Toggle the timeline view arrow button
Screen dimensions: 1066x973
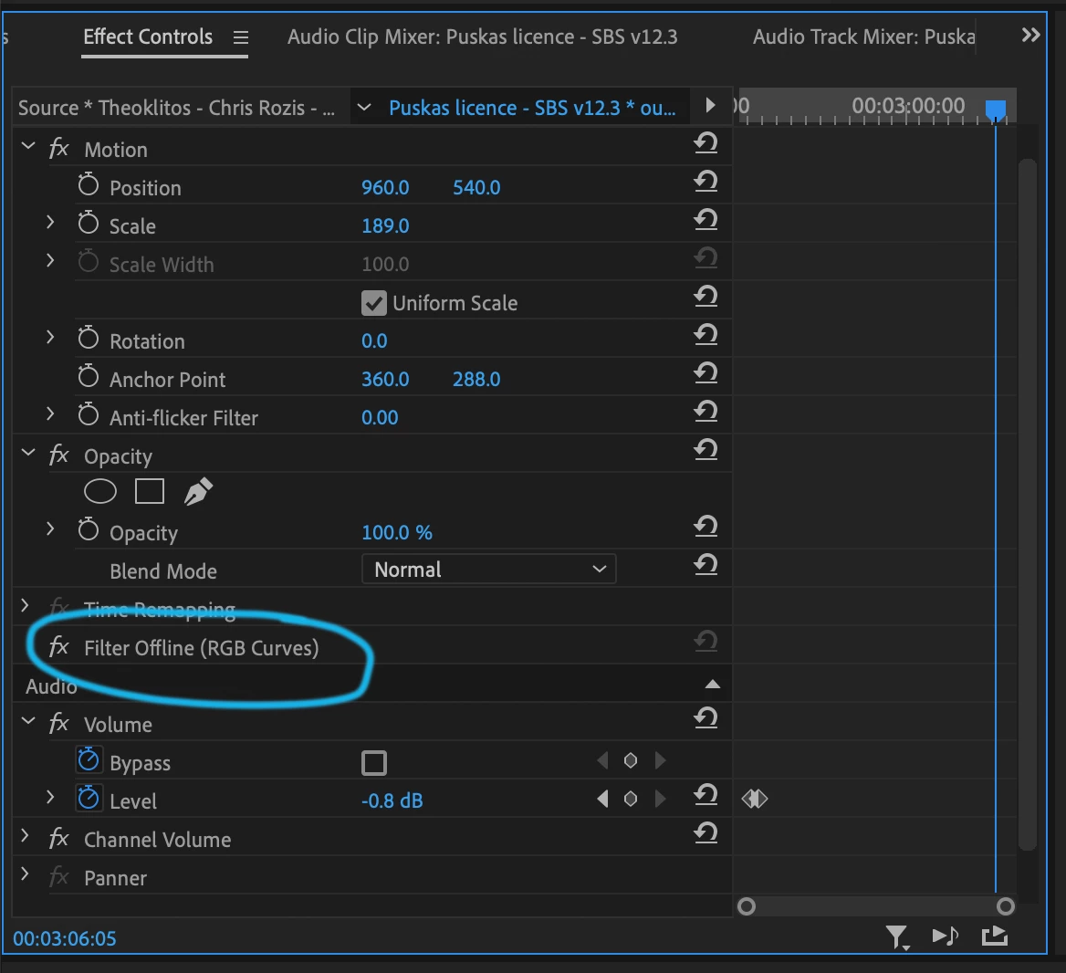pyautogui.click(x=710, y=105)
